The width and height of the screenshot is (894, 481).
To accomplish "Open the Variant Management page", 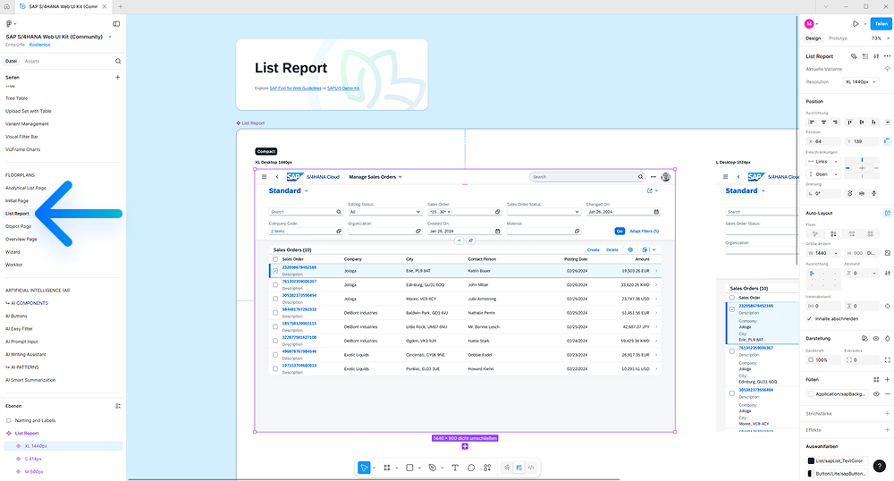I will coord(27,123).
